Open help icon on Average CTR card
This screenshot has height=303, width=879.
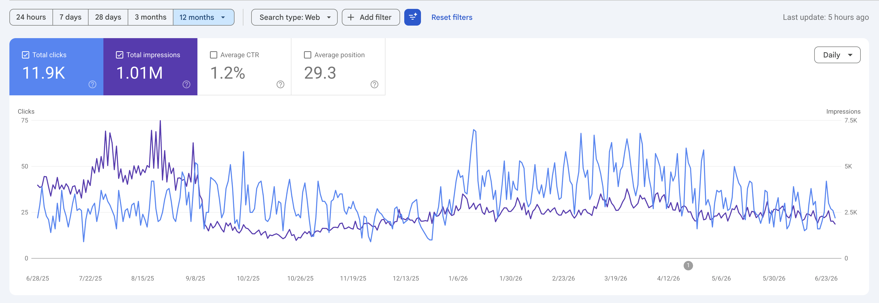[280, 84]
